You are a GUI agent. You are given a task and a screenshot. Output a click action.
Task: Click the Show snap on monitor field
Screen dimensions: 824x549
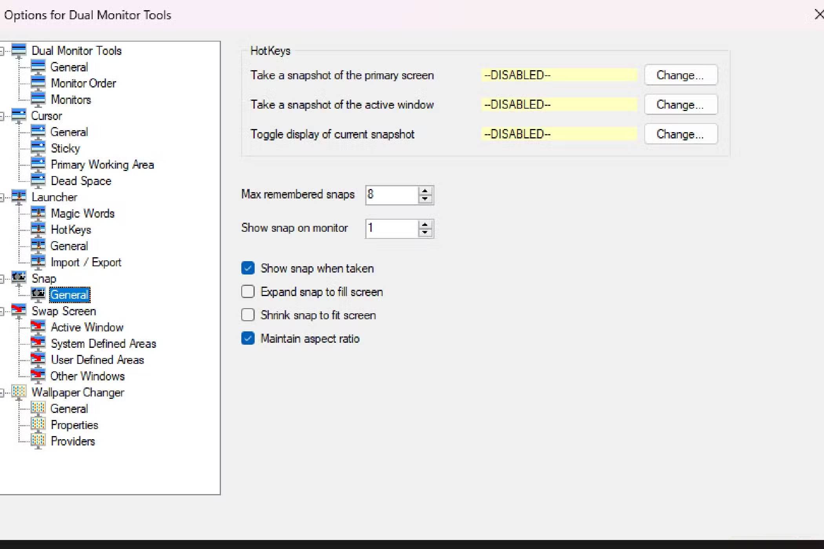391,228
